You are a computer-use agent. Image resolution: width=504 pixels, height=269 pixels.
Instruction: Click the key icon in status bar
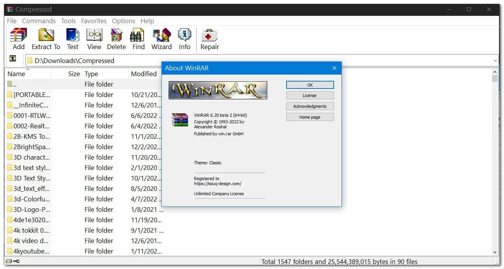click(16, 262)
